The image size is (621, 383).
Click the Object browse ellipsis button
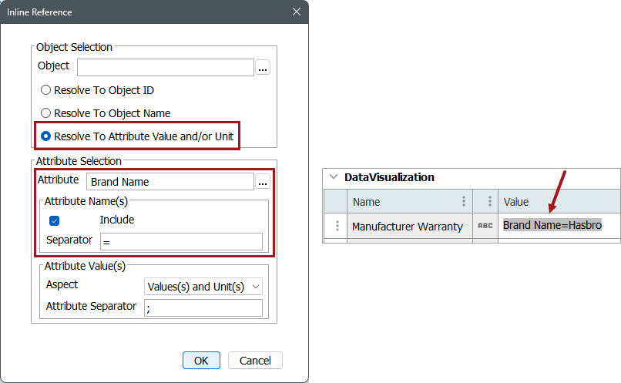[x=263, y=68]
